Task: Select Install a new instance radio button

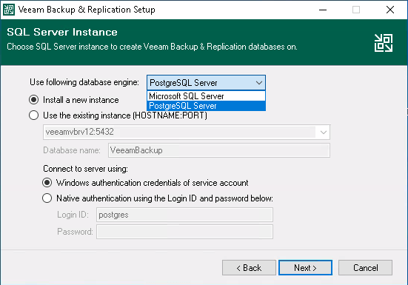Action: coord(33,100)
